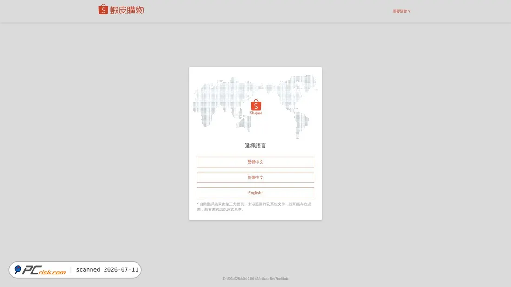
Task: Click the Shopee 蝦皮購物 logo in header
Action: 121,9
